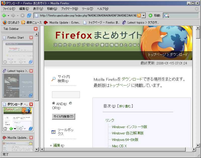Open the はじめよう bookmark
Image resolution: width=201 pixels, height=158 pixels.
click(x=11, y=23)
